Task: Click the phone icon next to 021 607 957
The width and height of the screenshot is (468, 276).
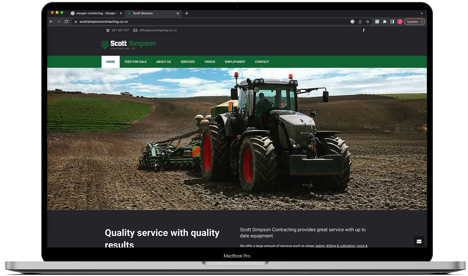Action: 108,30
